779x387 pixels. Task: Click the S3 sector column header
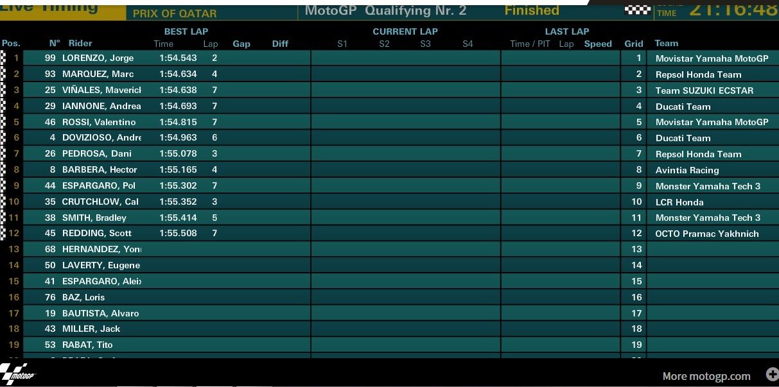(x=426, y=44)
